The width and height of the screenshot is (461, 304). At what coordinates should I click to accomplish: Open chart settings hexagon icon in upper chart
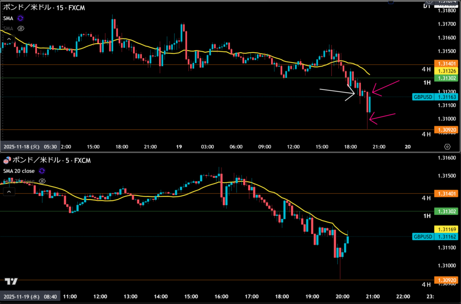point(447,147)
